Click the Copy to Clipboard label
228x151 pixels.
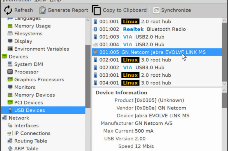tap(125, 10)
